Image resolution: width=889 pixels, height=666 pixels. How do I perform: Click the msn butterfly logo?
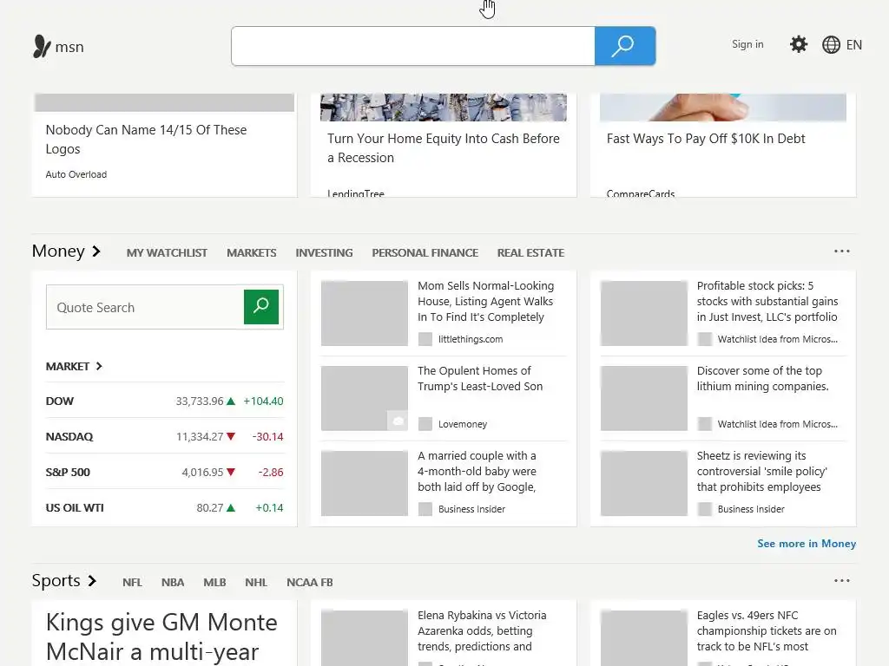pyautogui.click(x=42, y=47)
